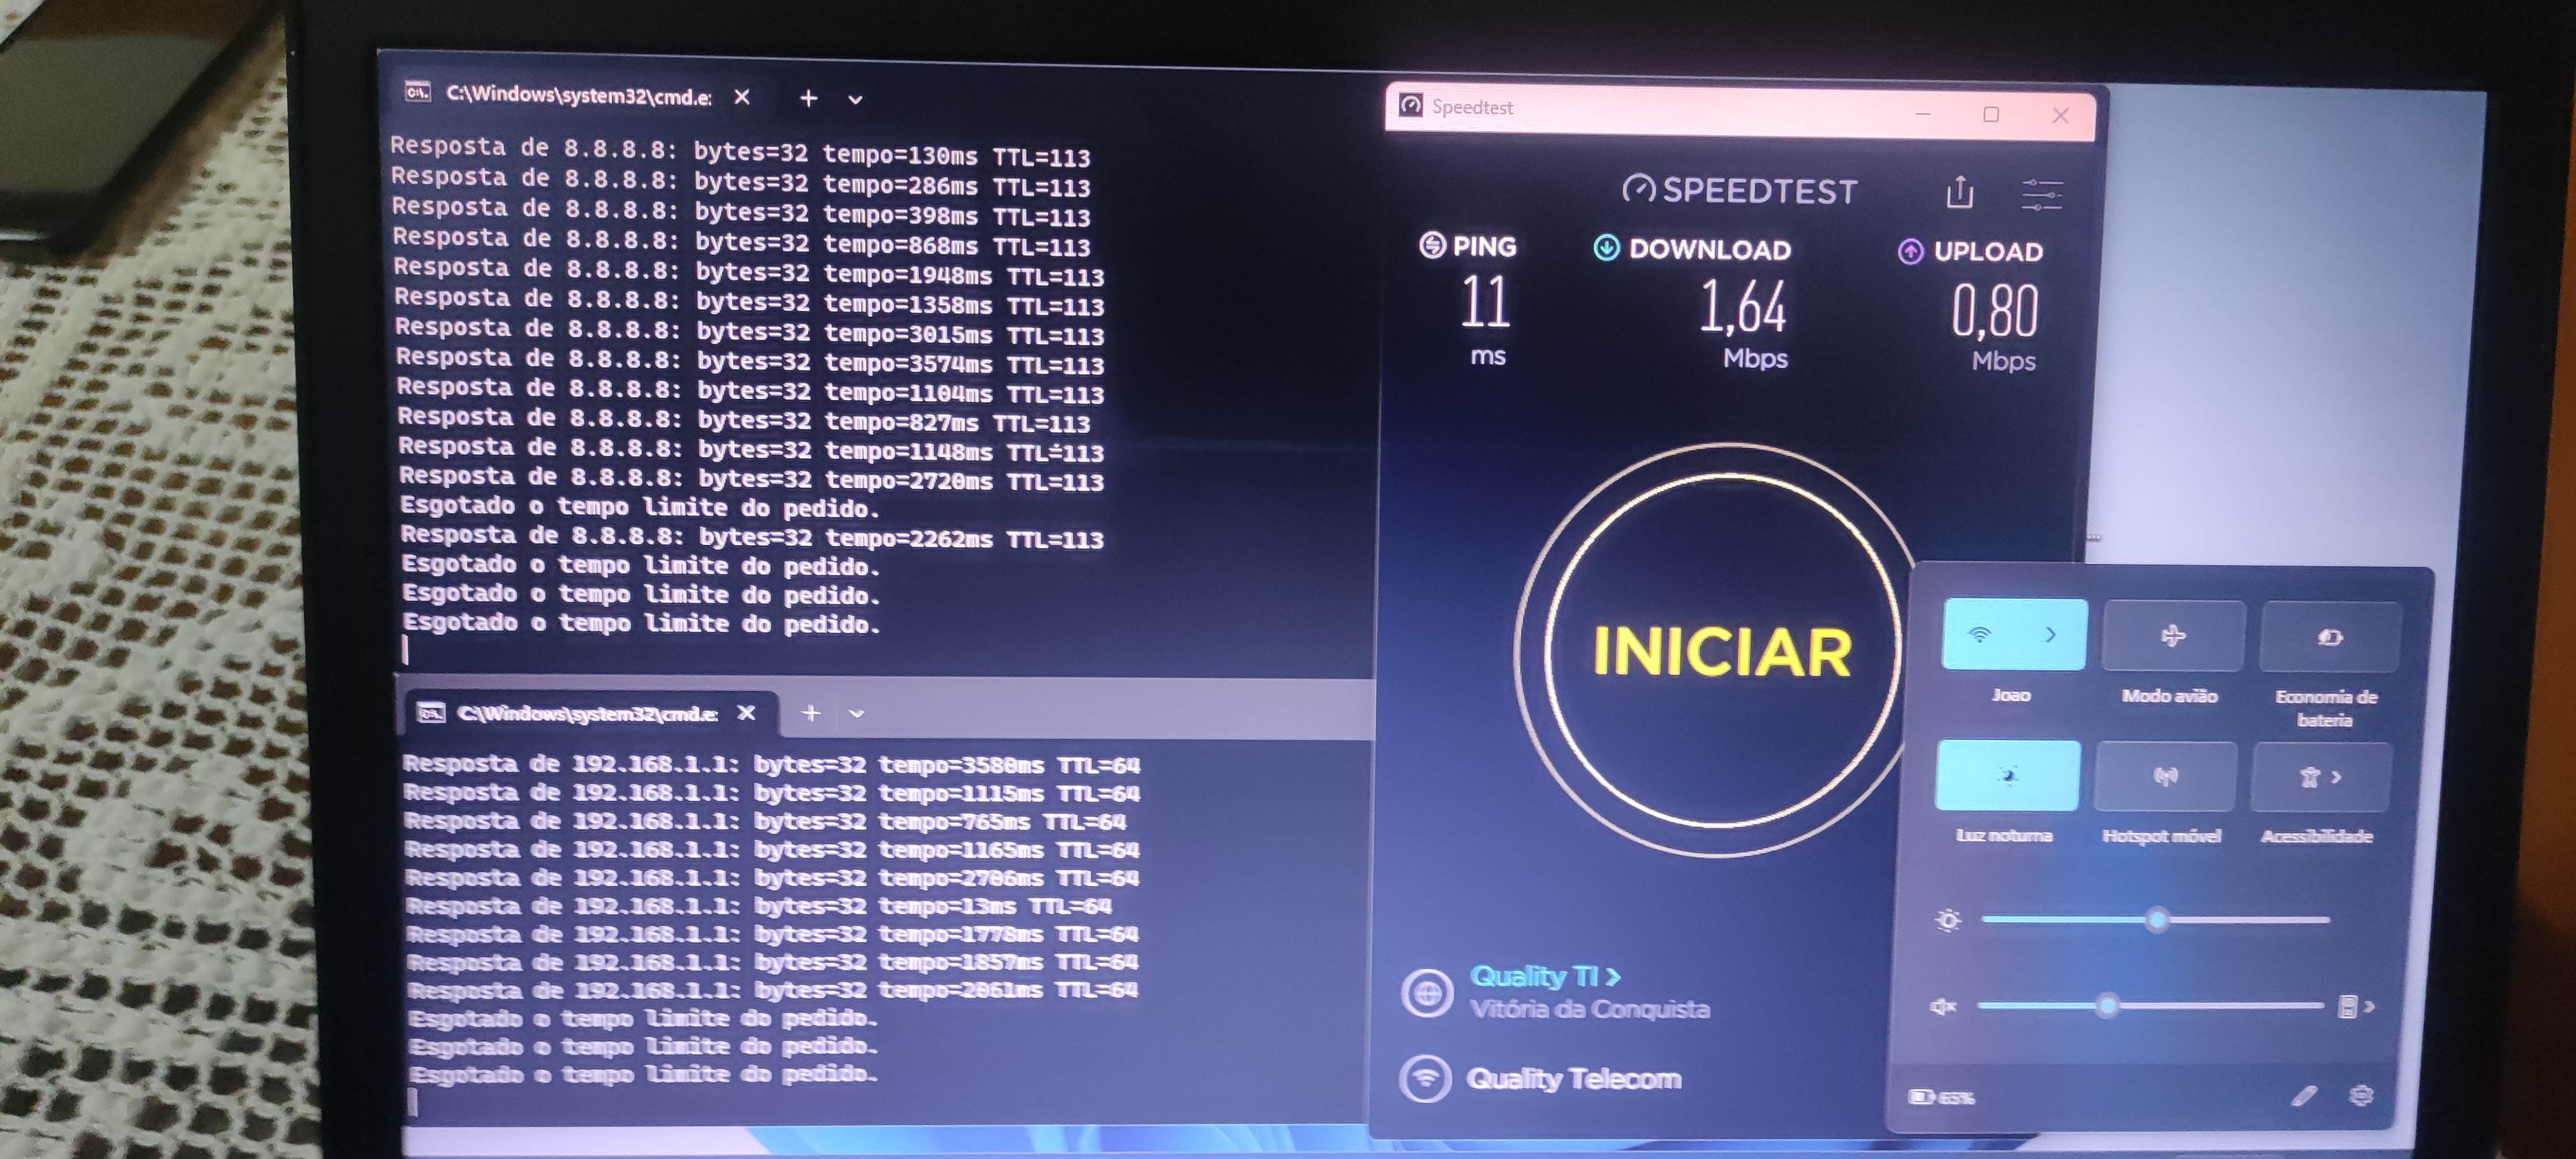The image size is (2576, 1159).
Task: Open top terminal new-tab dropdown arrow
Action: tap(855, 100)
